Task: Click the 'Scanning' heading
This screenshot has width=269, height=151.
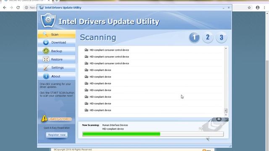Action: (98, 37)
